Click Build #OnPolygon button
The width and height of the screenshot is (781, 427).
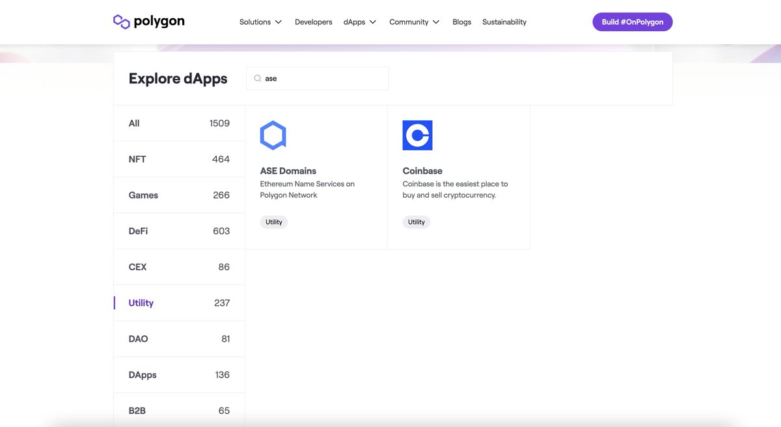633,22
